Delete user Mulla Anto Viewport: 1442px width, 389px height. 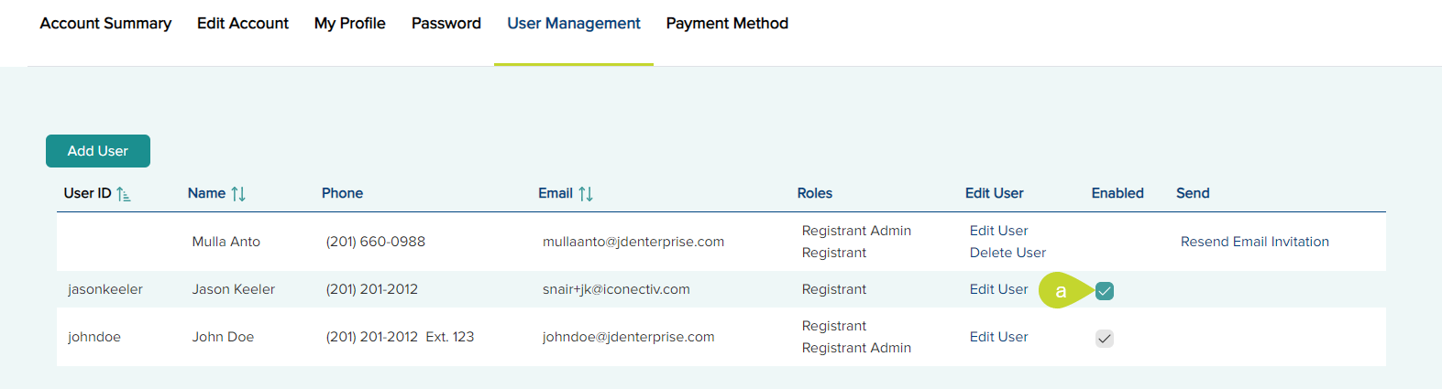pyautogui.click(x=1007, y=253)
